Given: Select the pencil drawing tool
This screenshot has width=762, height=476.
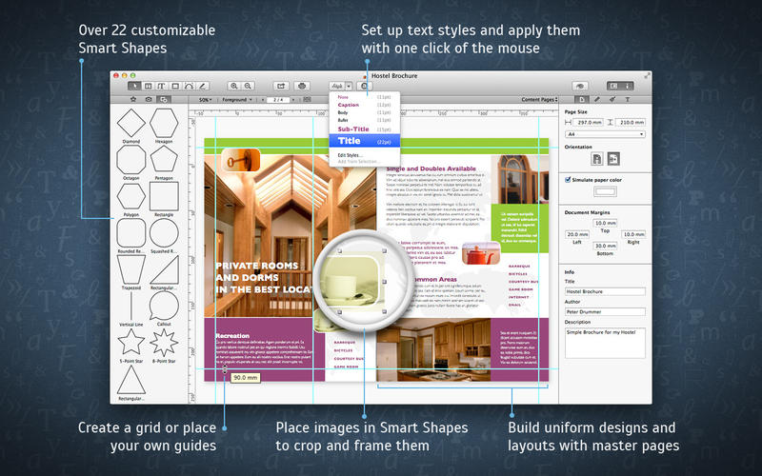Looking at the screenshot, I should point(203,86).
